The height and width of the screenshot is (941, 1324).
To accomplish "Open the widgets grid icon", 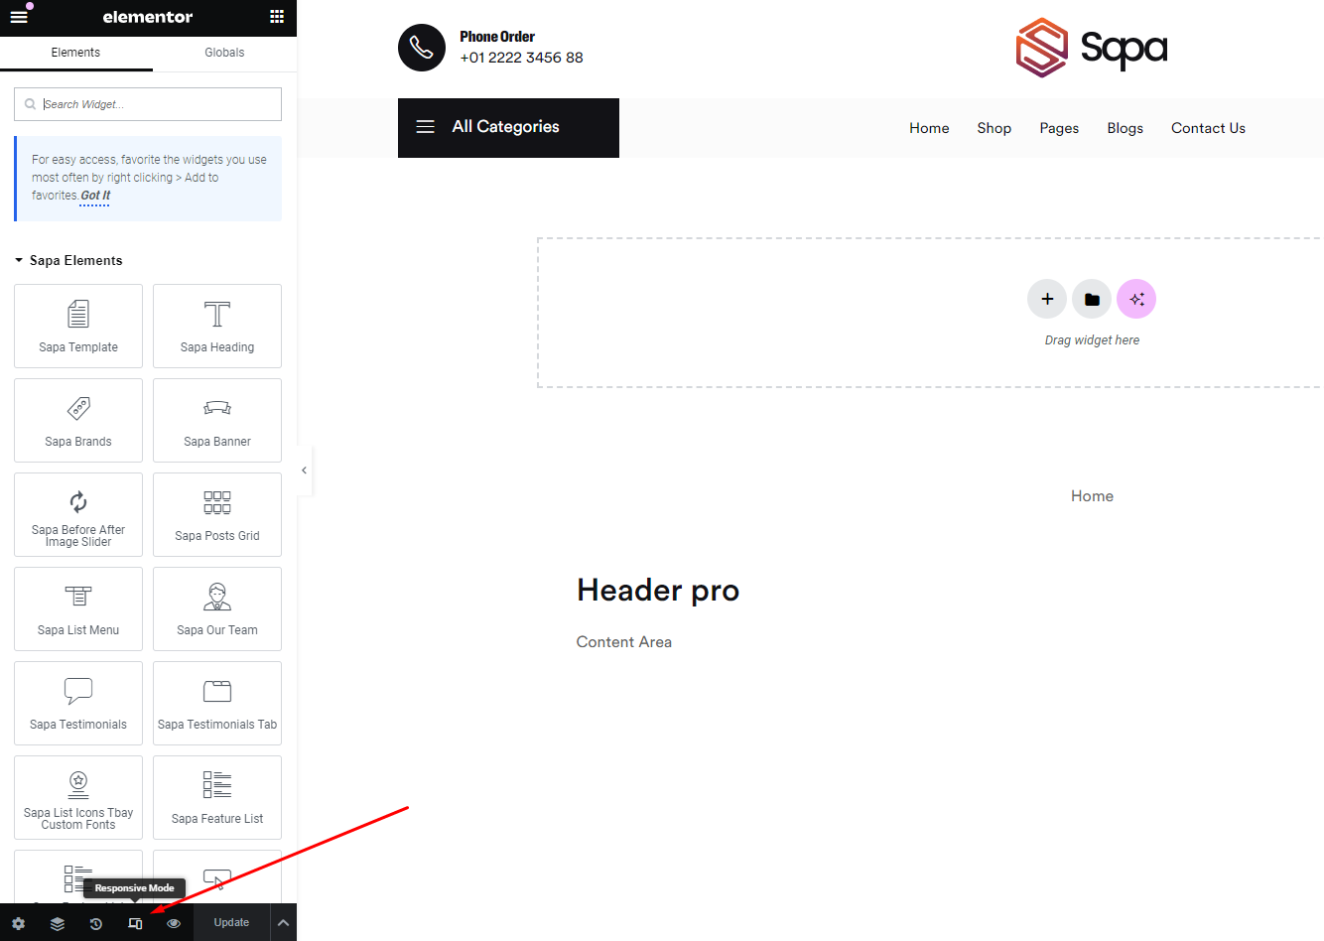I will point(277,17).
